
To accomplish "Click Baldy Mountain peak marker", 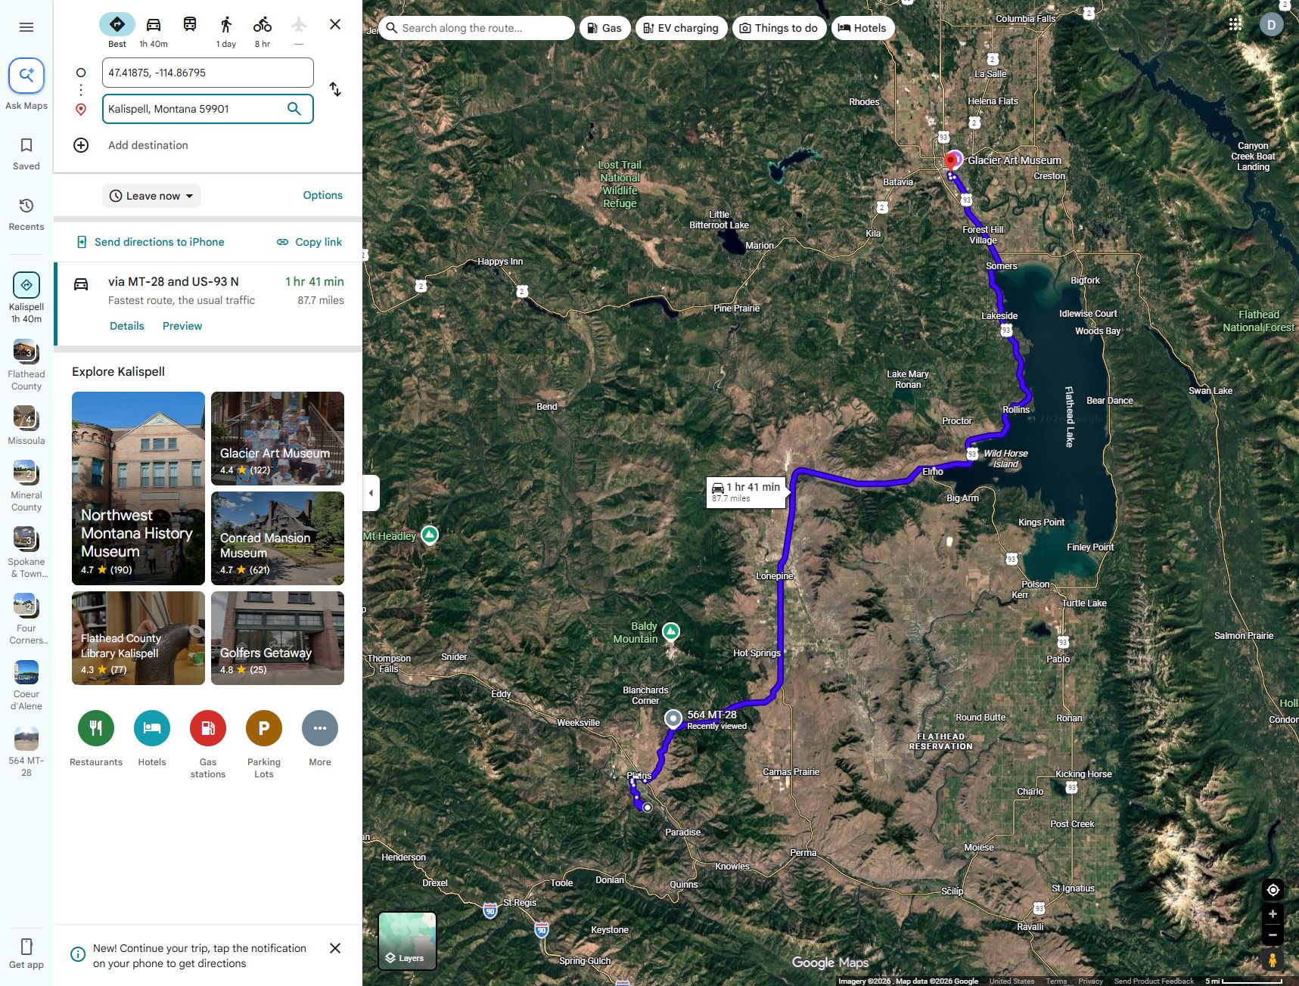I will (671, 631).
